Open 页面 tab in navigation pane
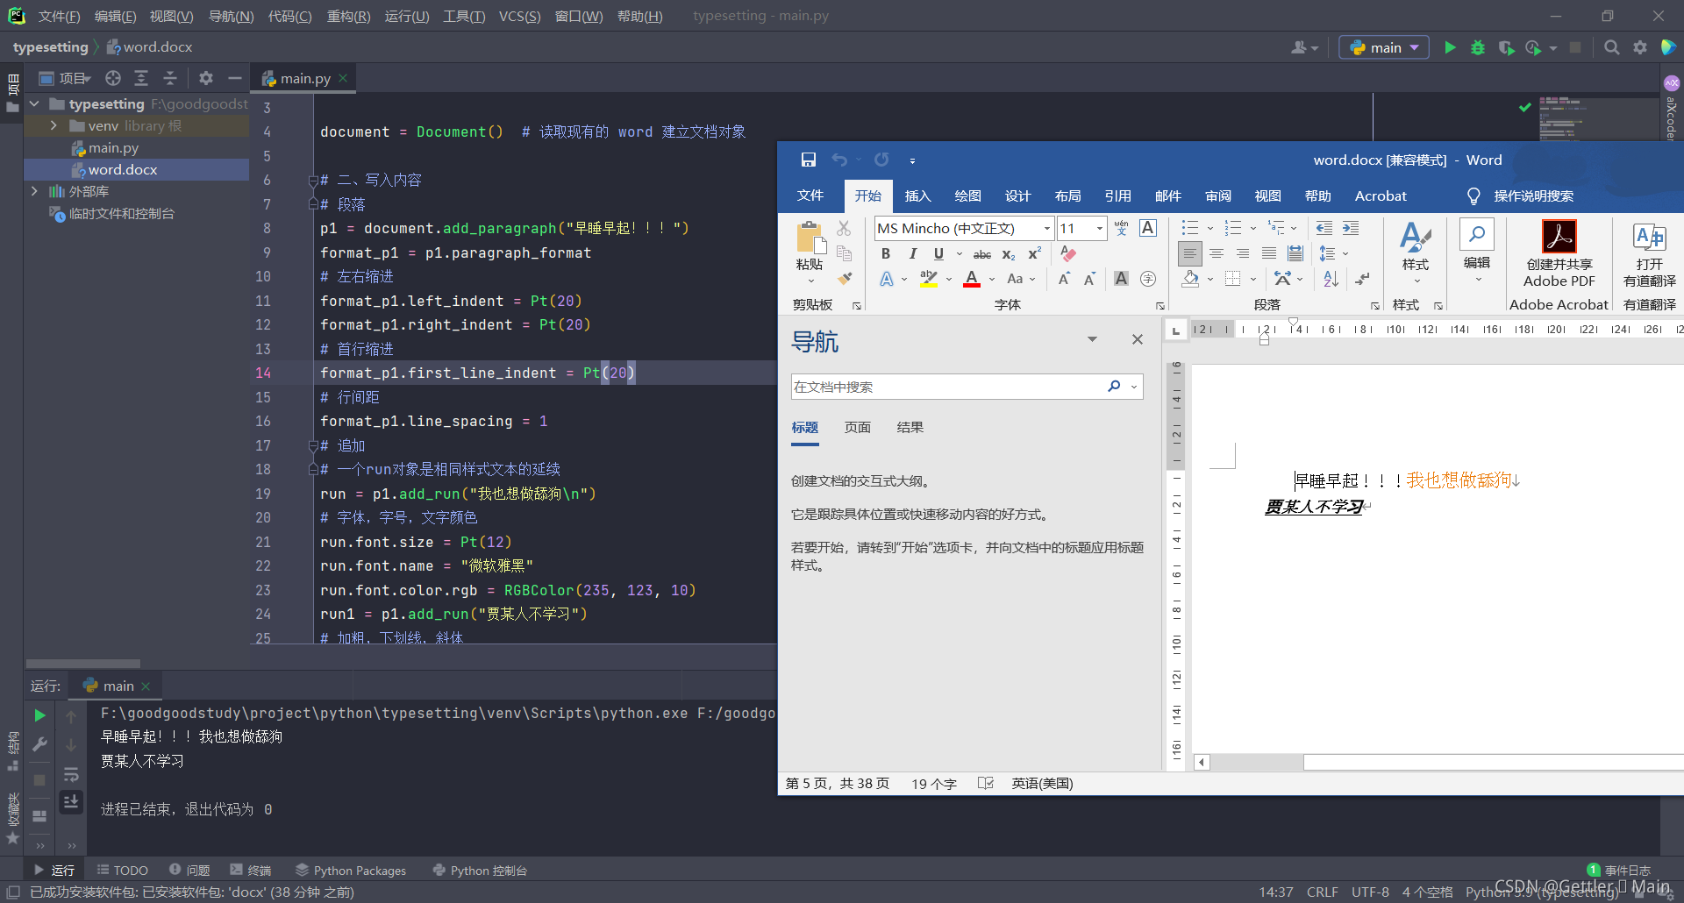1684x903 pixels. (857, 427)
